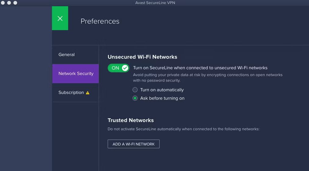This screenshot has height=171, width=309.
Task: Select Turn on automatically radio option
Action: [135, 90]
